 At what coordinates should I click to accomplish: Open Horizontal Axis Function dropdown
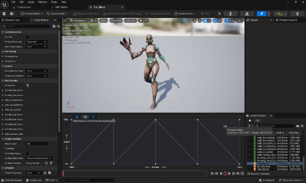point(37,71)
